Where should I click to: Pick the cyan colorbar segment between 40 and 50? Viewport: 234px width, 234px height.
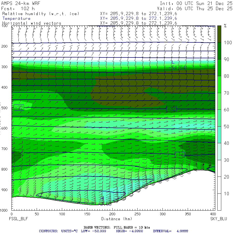(219, 135)
